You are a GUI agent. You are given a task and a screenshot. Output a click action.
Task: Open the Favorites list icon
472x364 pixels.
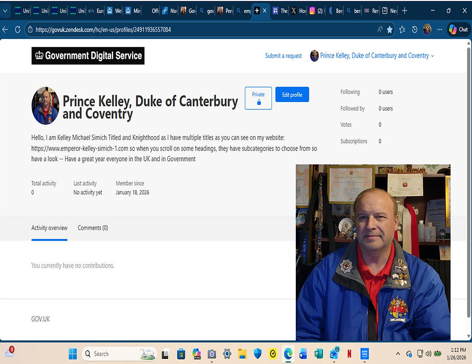tap(402, 30)
